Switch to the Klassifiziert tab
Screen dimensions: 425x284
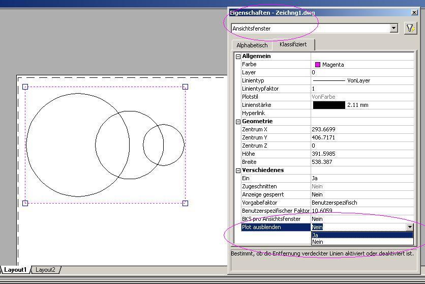pos(293,44)
